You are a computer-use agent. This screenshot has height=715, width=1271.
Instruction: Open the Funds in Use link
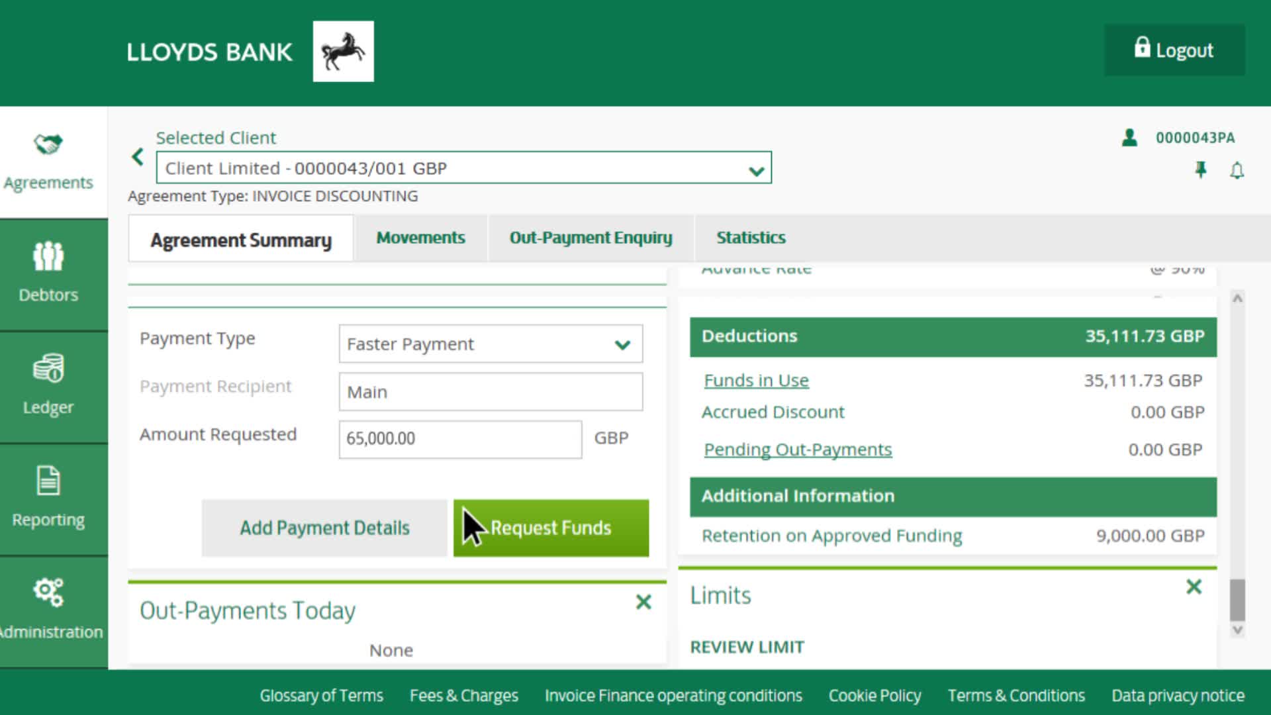756,381
